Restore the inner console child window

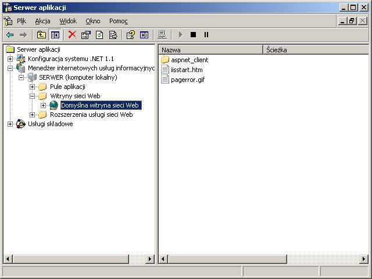click(352, 21)
